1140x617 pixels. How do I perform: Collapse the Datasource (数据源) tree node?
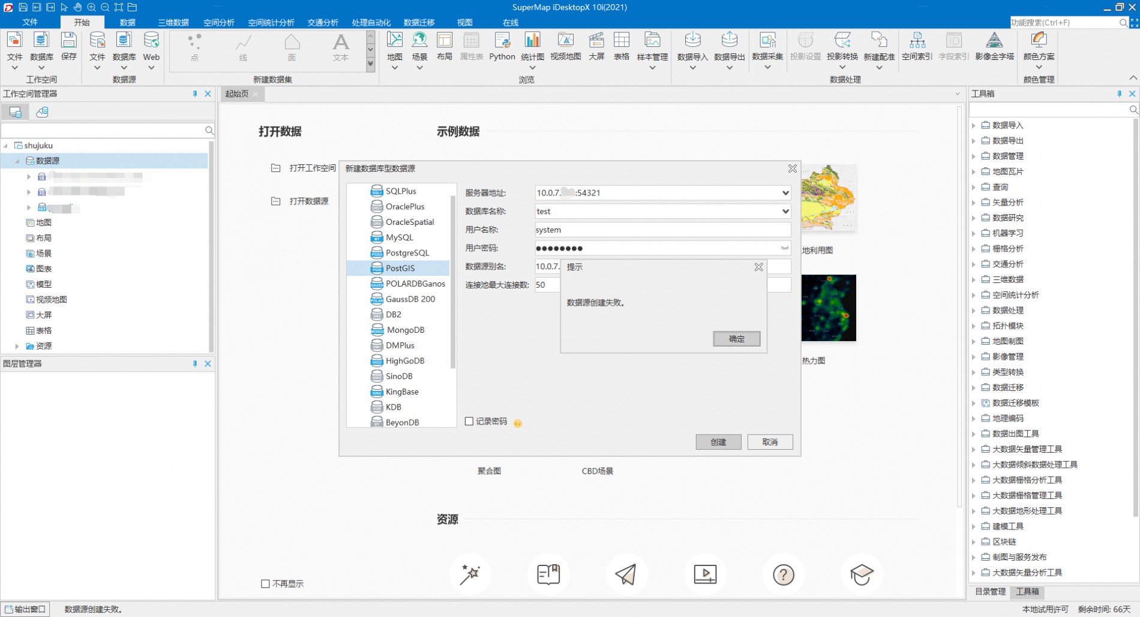pos(17,161)
